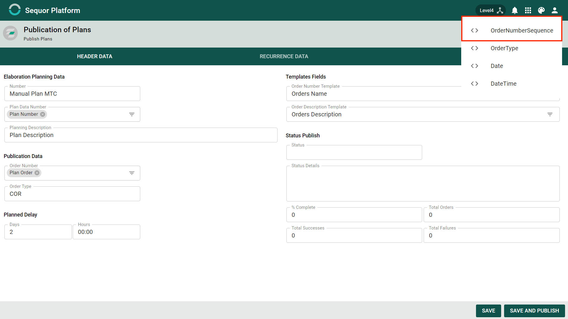Click the code icon beside OrderType
Viewport: 568px width, 319px height.
click(x=475, y=48)
